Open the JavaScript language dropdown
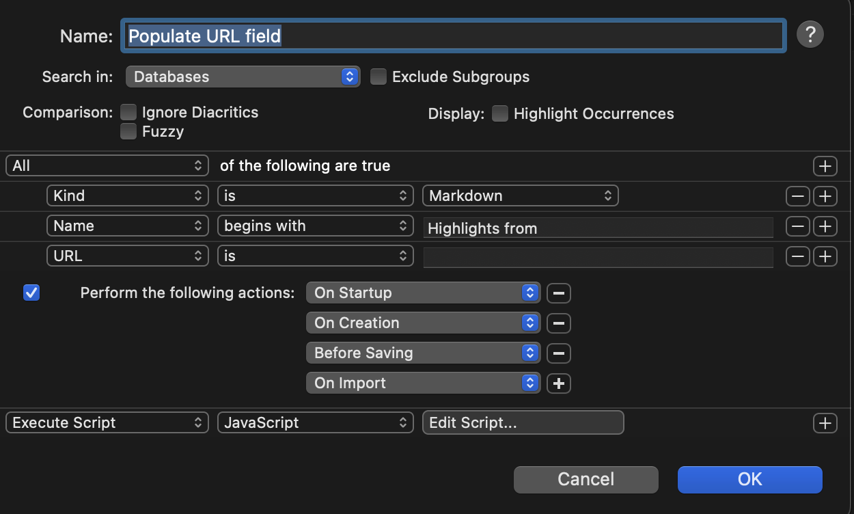Image resolution: width=854 pixels, height=514 pixels. (315, 423)
